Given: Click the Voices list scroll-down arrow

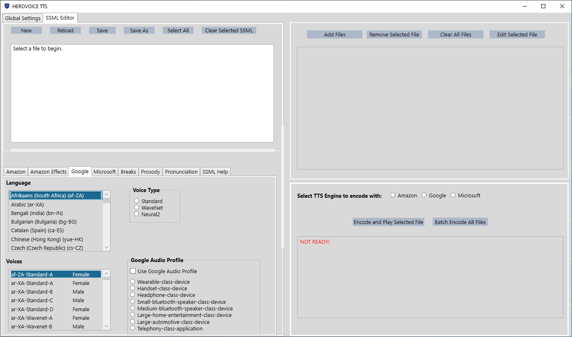Looking at the screenshot, I should (106, 326).
